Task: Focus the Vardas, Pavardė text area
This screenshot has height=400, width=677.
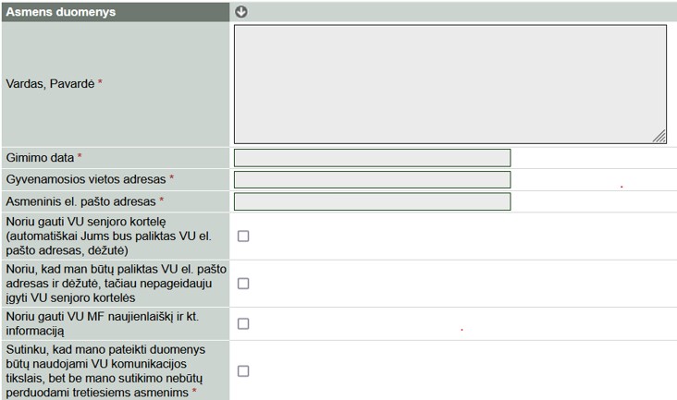Action: coord(449,83)
